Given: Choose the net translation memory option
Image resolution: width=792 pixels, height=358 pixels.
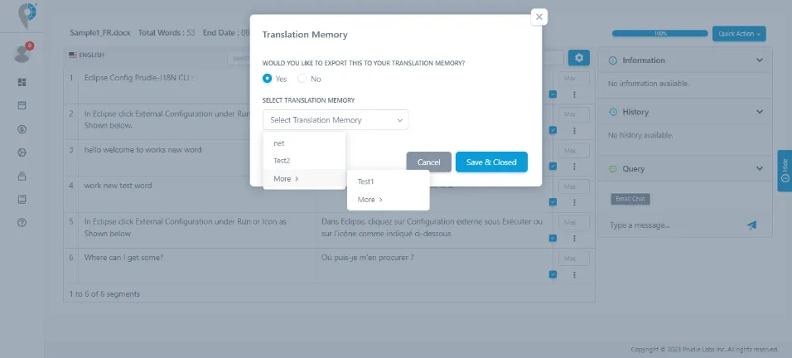Looking at the screenshot, I should [x=304, y=143].
